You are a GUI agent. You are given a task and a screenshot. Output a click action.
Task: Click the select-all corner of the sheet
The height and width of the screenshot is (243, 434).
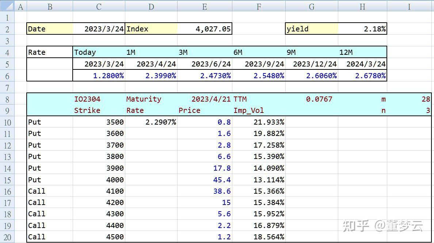7,6
